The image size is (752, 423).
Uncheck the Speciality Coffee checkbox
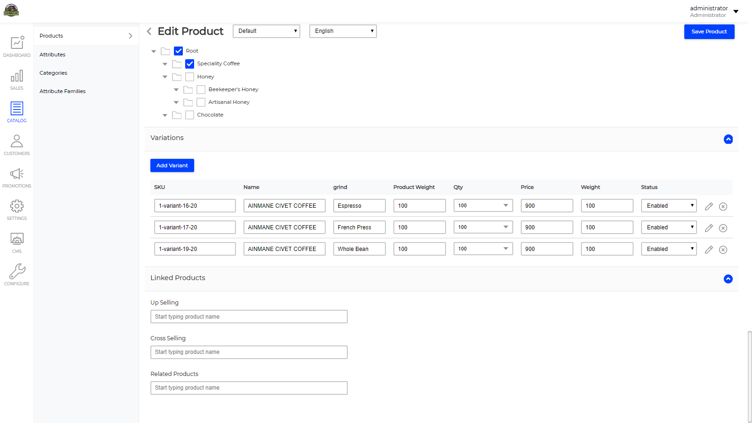click(190, 64)
